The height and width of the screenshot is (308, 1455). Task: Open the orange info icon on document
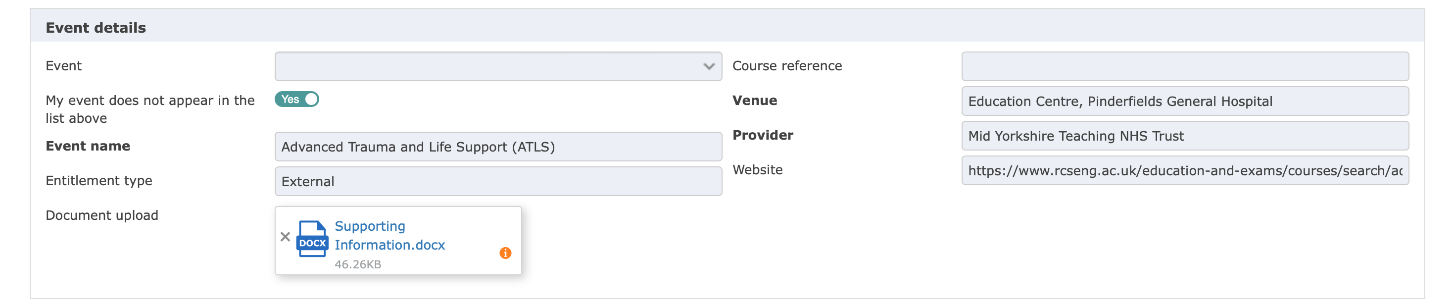pyautogui.click(x=505, y=253)
